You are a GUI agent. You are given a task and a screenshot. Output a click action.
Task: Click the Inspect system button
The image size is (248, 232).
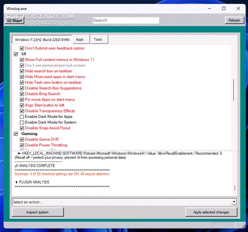(x=38, y=212)
